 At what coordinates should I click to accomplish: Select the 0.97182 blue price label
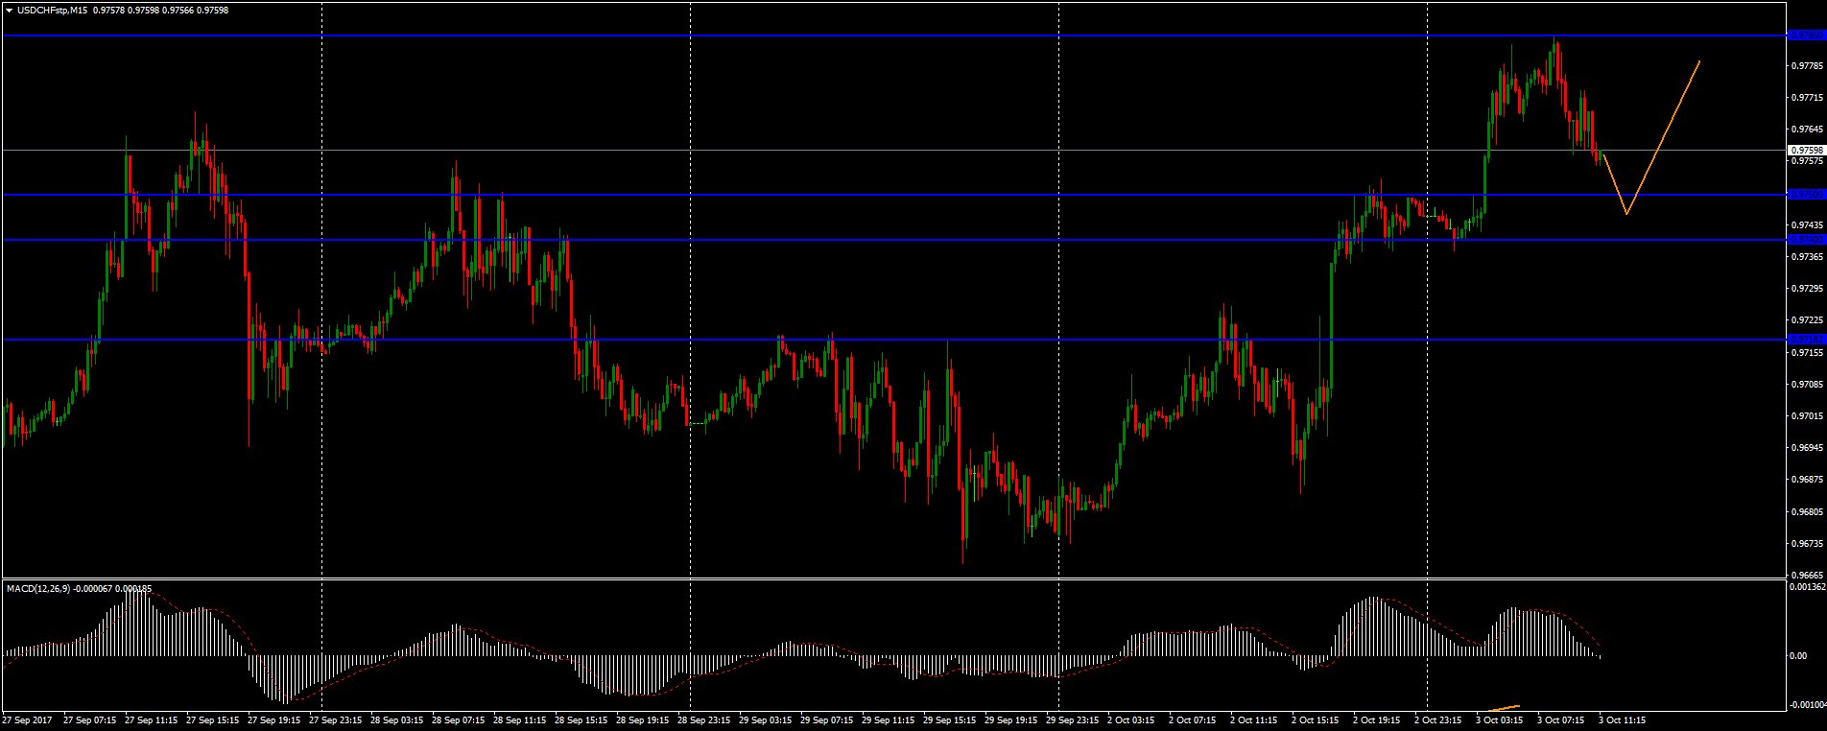point(1806,339)
